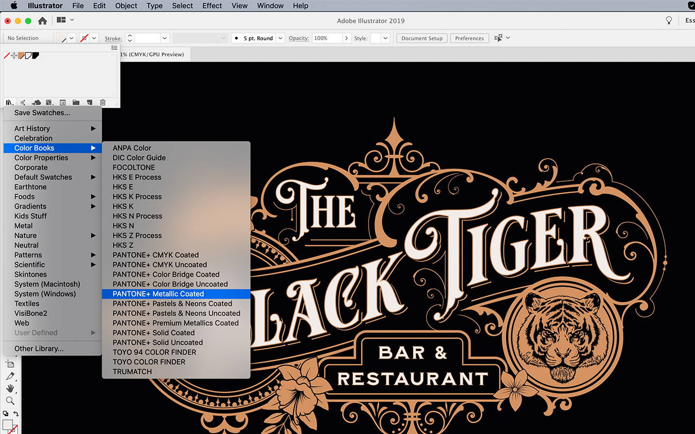Viewport: 695px width, 434px height.
Task: Choose PANTONE+ Premium Metallics Coated
Action: (176, 323)
